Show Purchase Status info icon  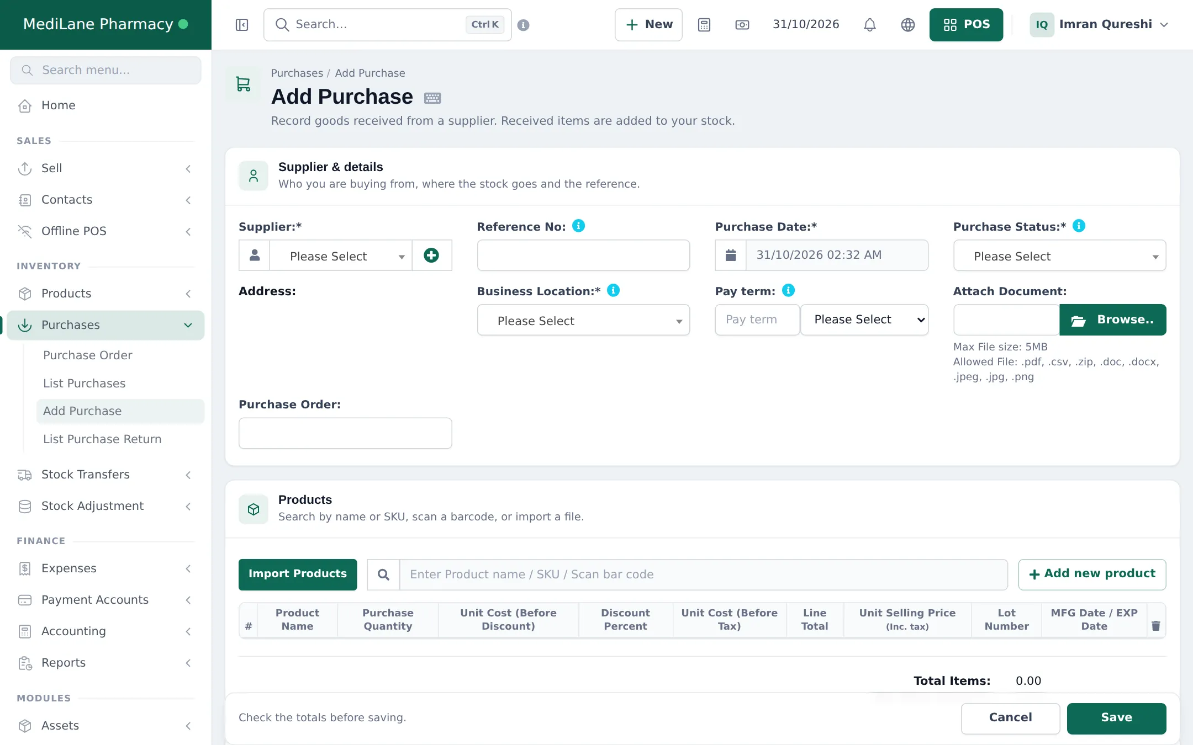(1079, 226)
